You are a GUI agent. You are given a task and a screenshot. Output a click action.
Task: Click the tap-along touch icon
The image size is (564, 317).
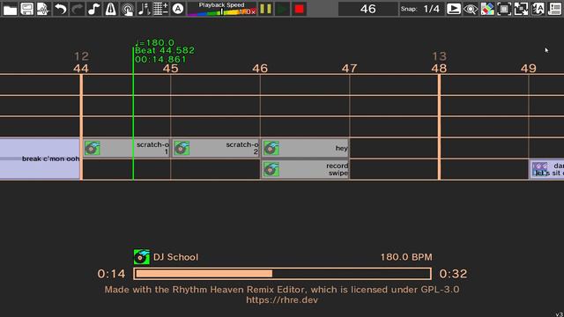point(127,9)
